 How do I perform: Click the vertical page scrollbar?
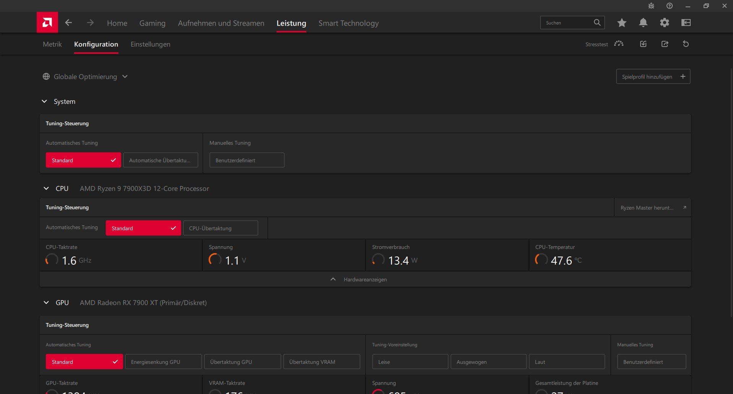731,193
